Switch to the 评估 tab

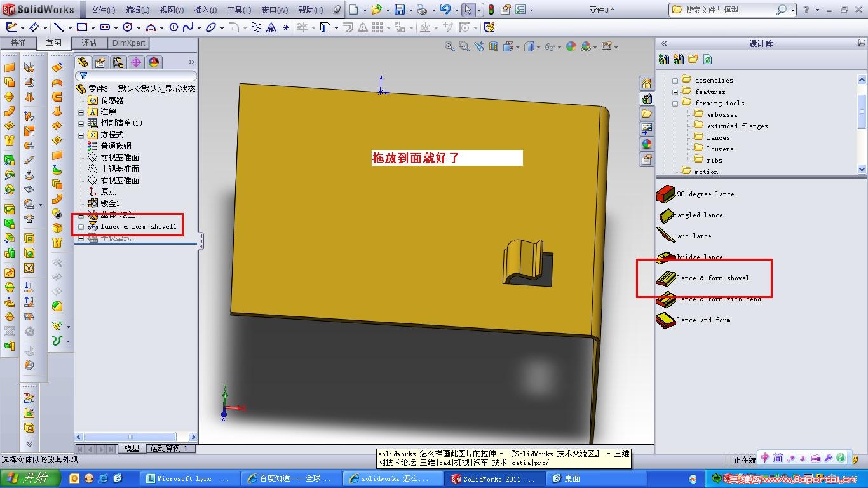[x=90, y=43]
